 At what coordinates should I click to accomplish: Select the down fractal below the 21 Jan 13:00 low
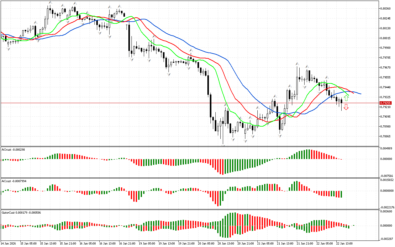click(x=280, y=136)
